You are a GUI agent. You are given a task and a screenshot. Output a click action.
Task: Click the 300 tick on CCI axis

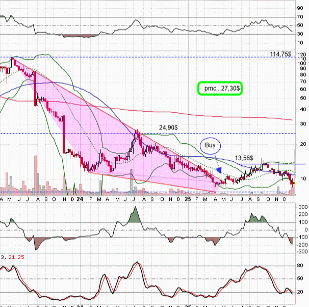pyautogui.click(x=301, y=208)
